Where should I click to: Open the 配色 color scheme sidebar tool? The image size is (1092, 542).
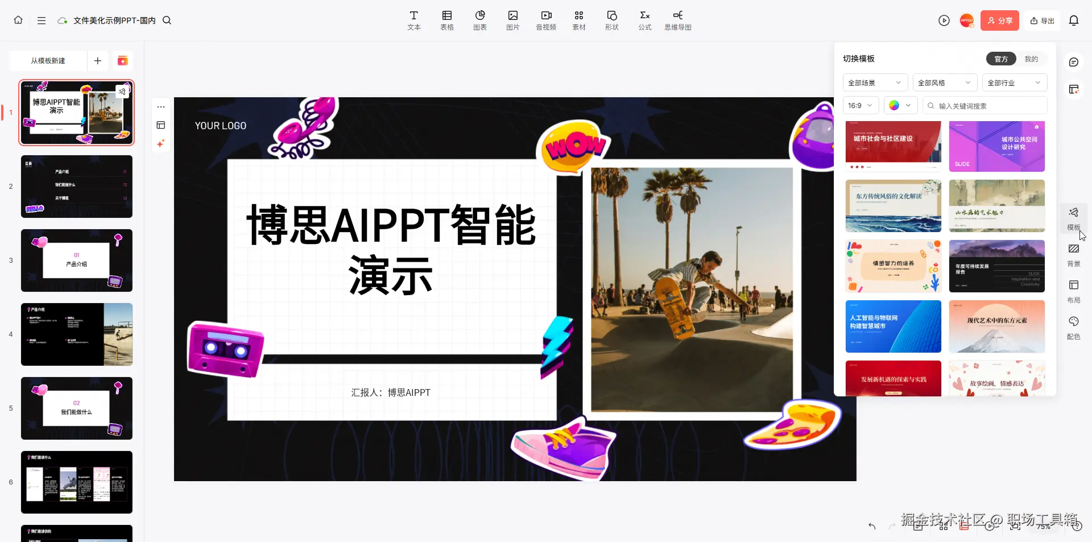1074,328
